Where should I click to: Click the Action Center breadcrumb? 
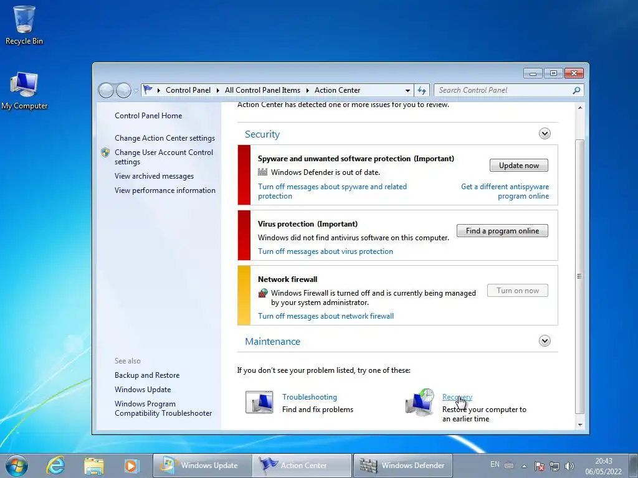(337, 90)
